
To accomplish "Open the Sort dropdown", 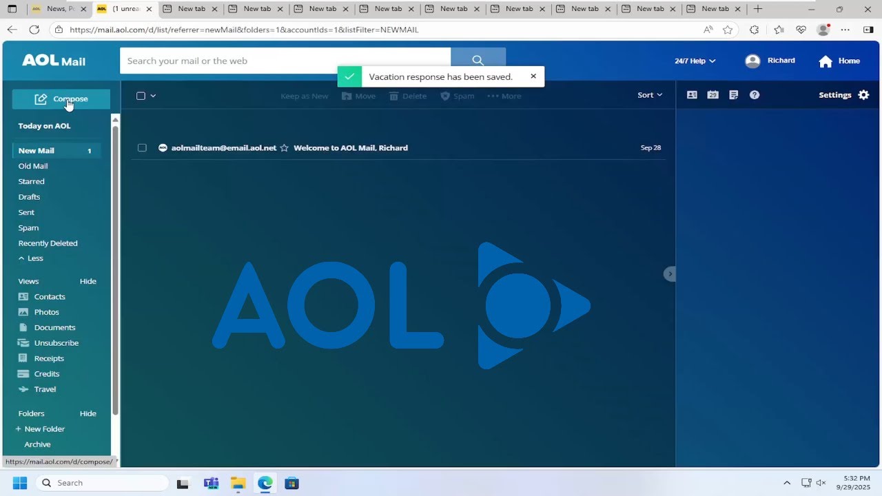I will pyautogui.click(x=650, y=95).
